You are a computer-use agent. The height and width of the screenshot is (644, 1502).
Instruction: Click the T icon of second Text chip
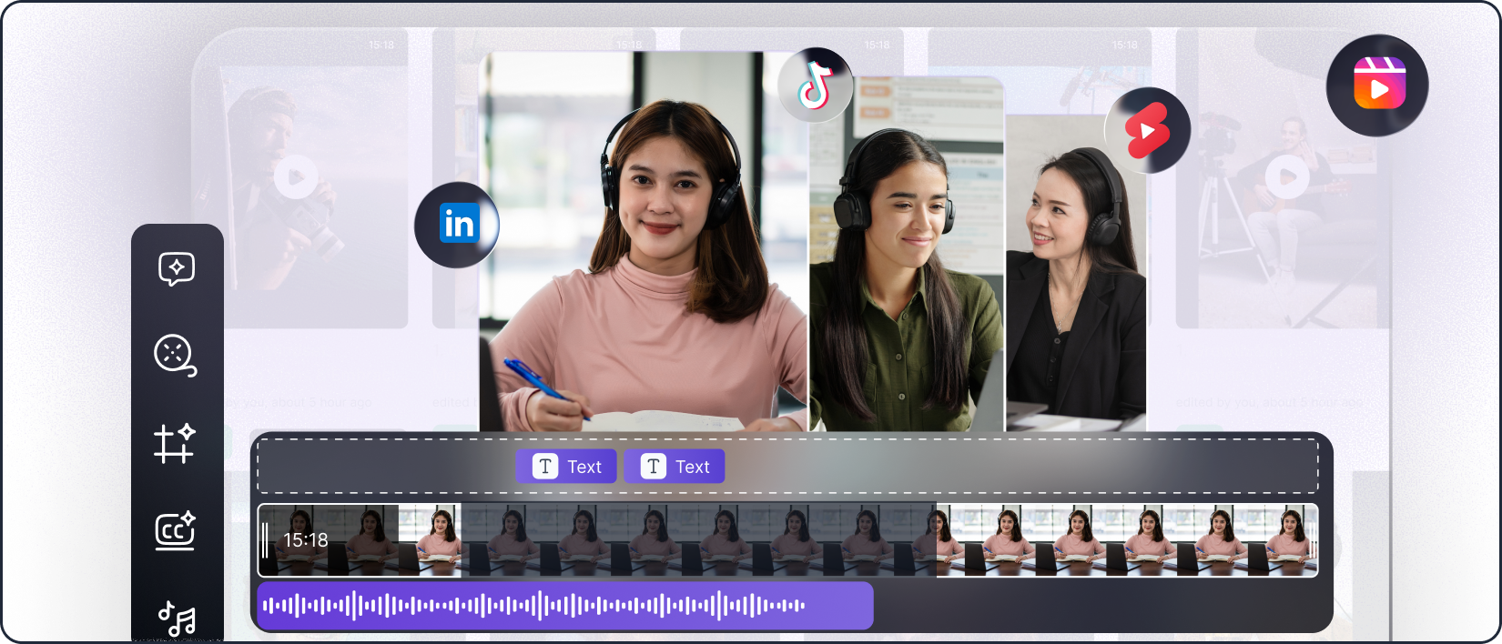tap(654, 467)
